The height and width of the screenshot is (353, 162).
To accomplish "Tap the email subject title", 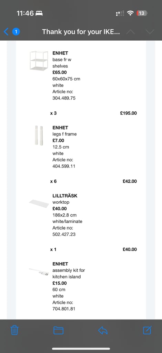I will pyautogui.click(x=81, y=32).
